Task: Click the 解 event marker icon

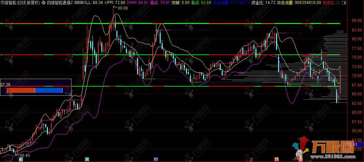Action: click(x=21, y=159)
